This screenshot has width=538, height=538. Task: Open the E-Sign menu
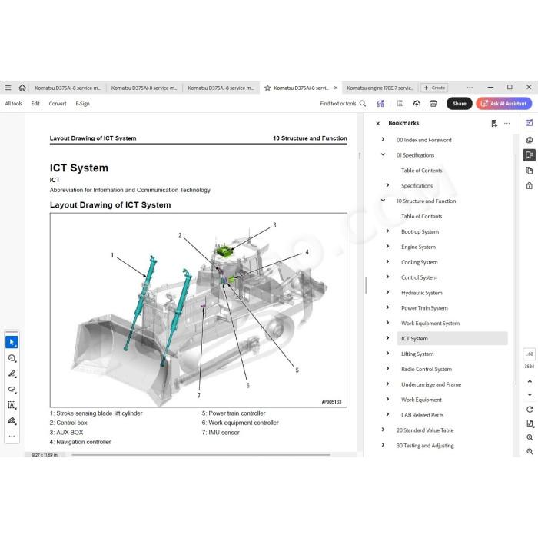pyautogui.click(x=83, y=104)
